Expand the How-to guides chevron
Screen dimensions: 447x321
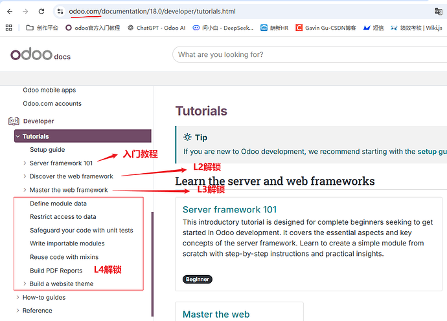[x=17, y=297]
